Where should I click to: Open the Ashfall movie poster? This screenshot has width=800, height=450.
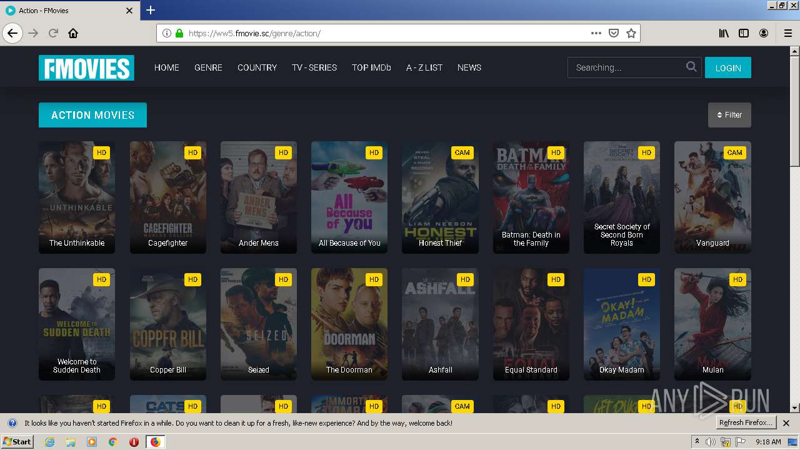point(441,324)
